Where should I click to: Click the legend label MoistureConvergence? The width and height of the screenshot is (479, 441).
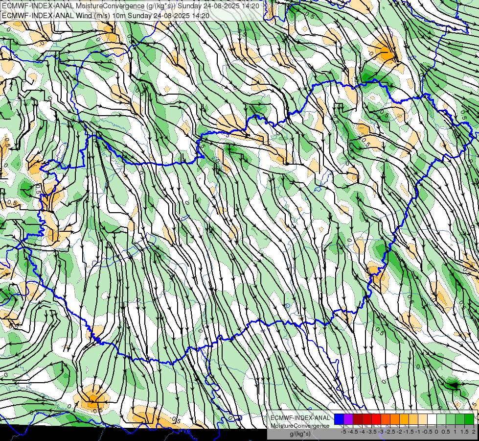tap(300, 426)
